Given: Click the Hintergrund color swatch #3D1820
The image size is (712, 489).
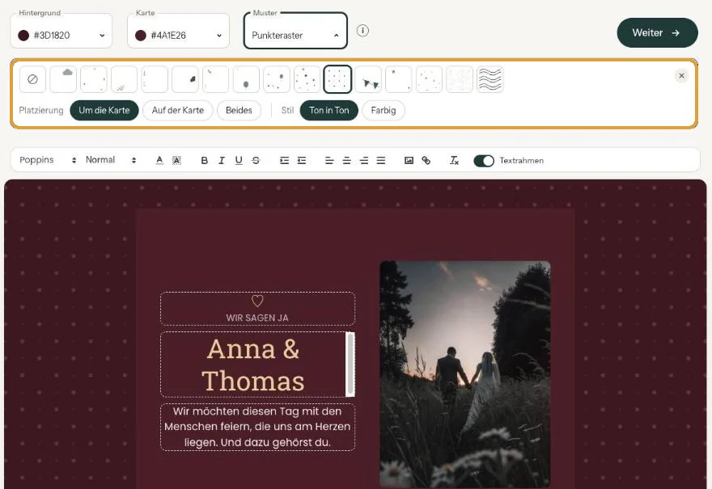Looking at the screenshot, I should pos(23,36).
